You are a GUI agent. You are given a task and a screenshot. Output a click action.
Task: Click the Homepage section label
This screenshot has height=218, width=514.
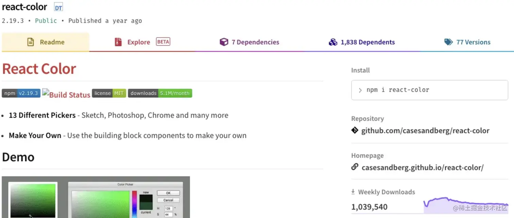coord(367,156)
